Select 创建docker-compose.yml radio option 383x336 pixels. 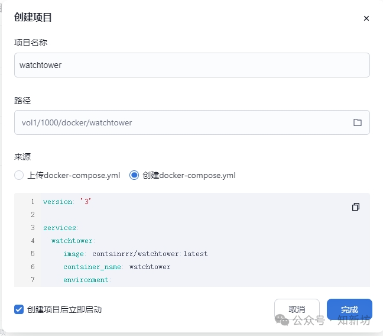tap(134, 175)
